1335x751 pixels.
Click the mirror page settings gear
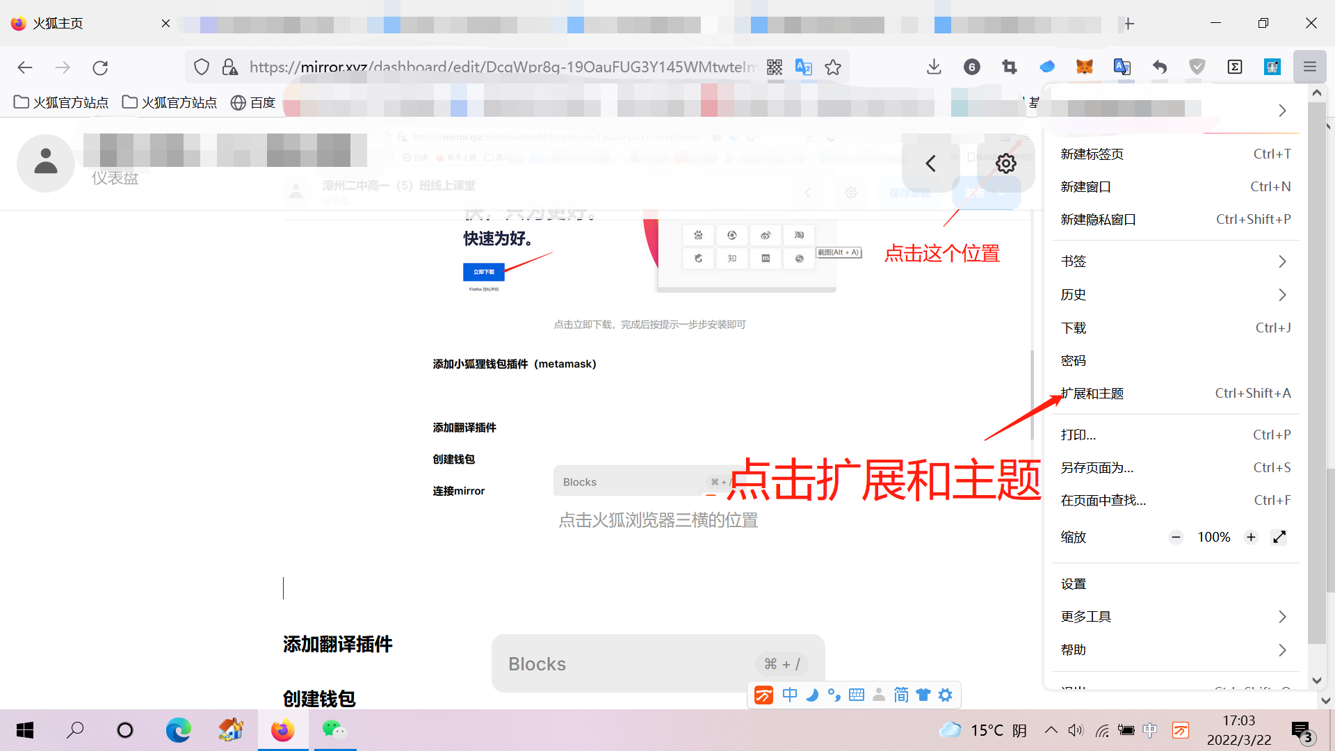point(1006,163)
